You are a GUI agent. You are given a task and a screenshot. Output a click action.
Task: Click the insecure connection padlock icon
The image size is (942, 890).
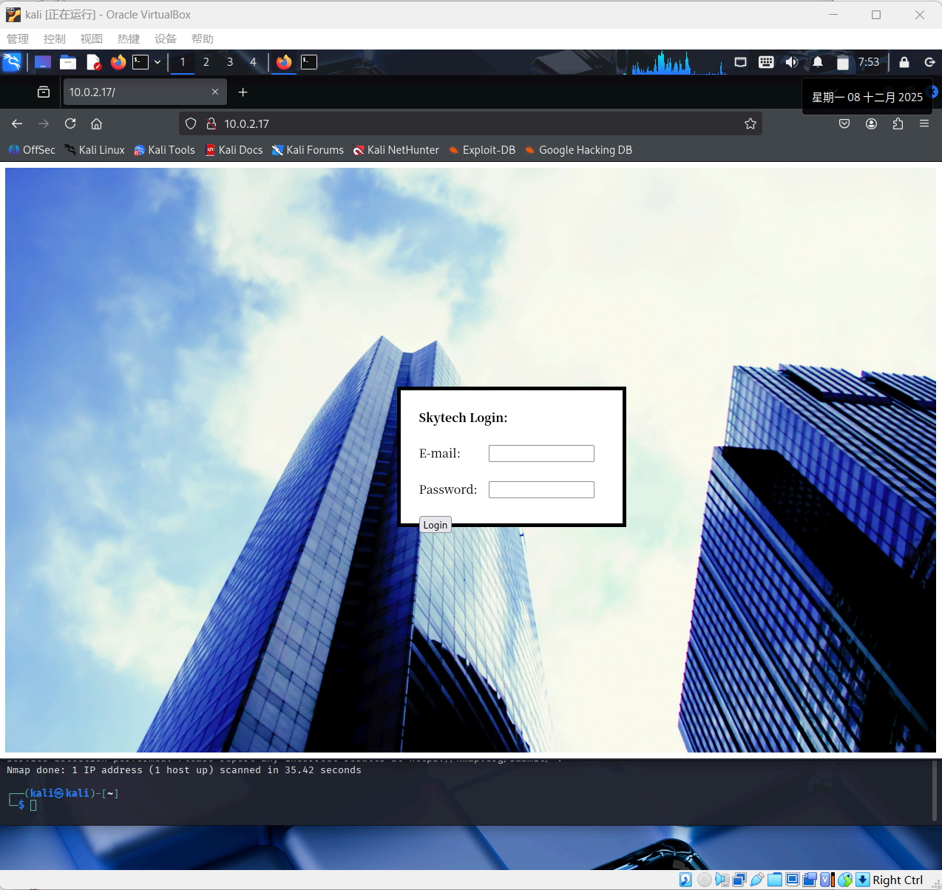(211, 123)
